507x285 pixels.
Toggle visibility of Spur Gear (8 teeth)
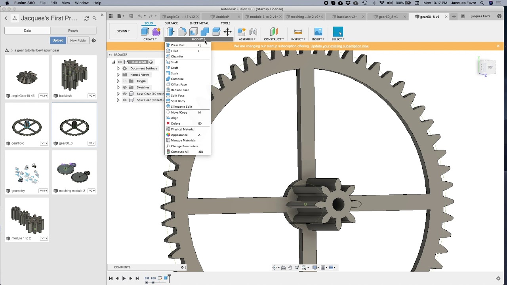point(124,100)
